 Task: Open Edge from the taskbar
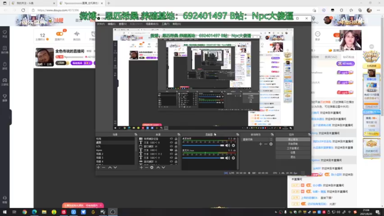(34, 212)
